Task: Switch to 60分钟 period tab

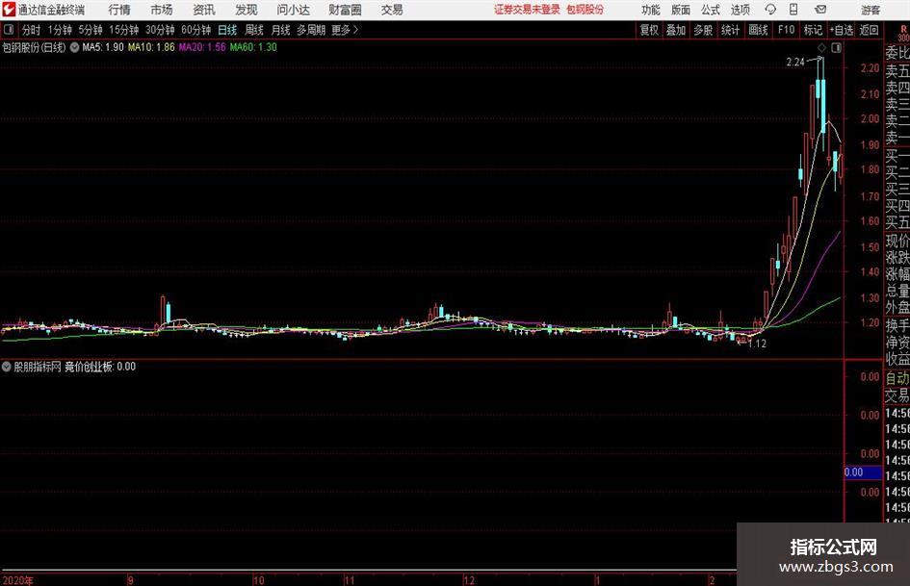Action: coord(196,30)
